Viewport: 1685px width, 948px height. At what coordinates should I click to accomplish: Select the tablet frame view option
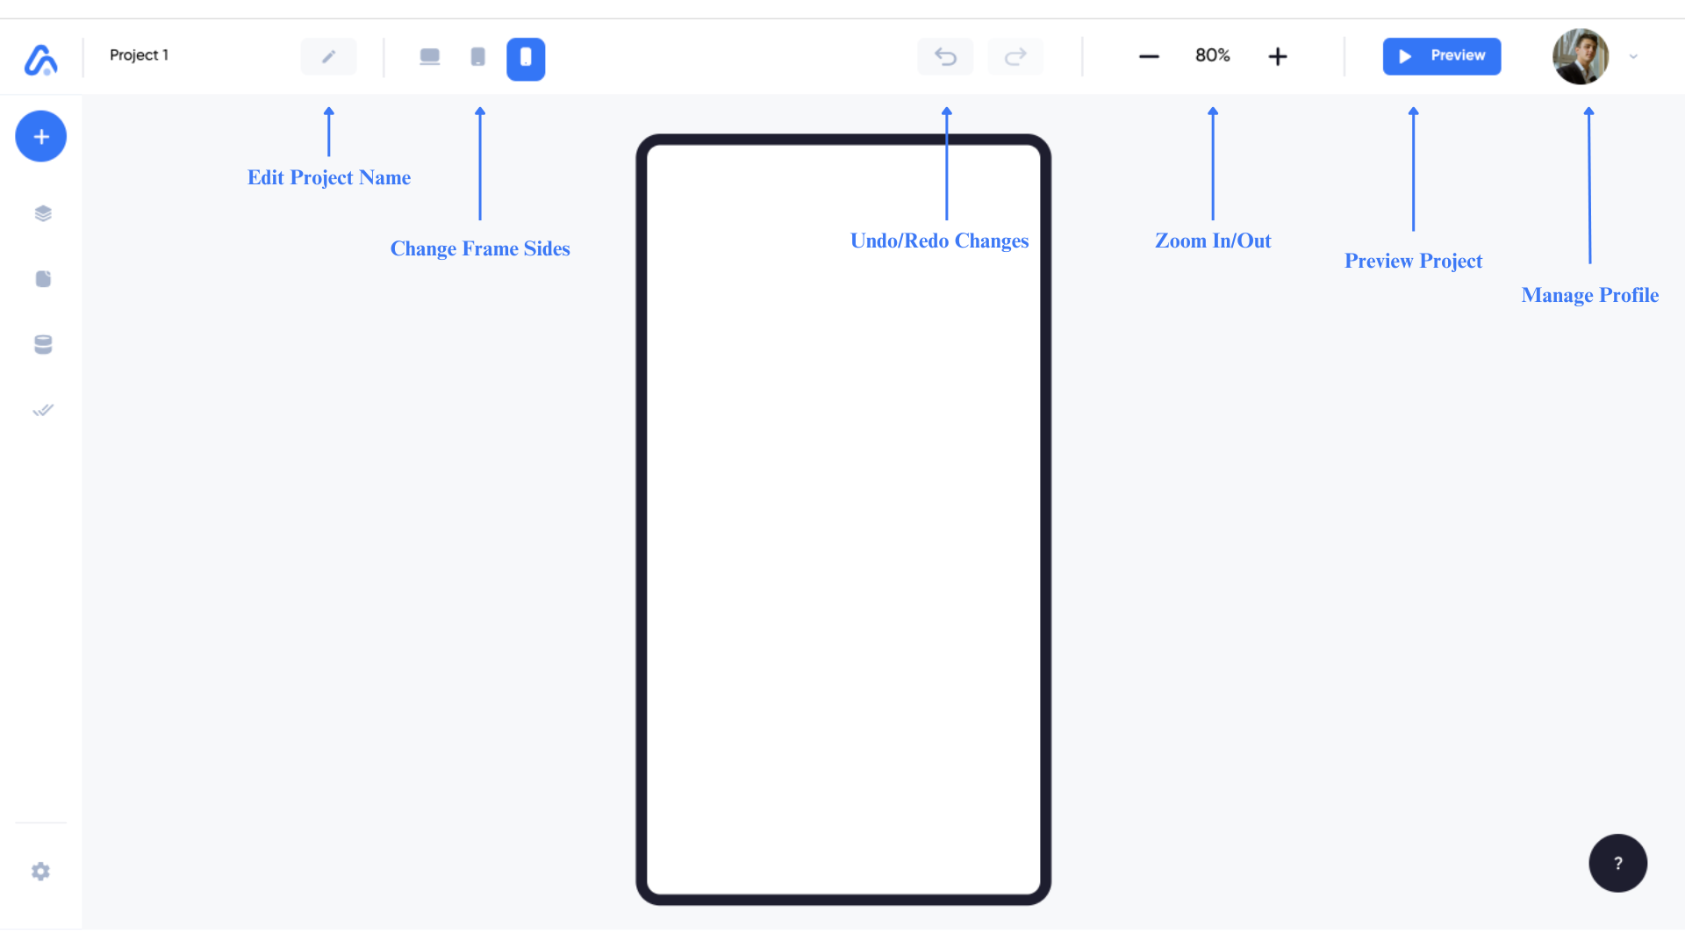point(478,55)
